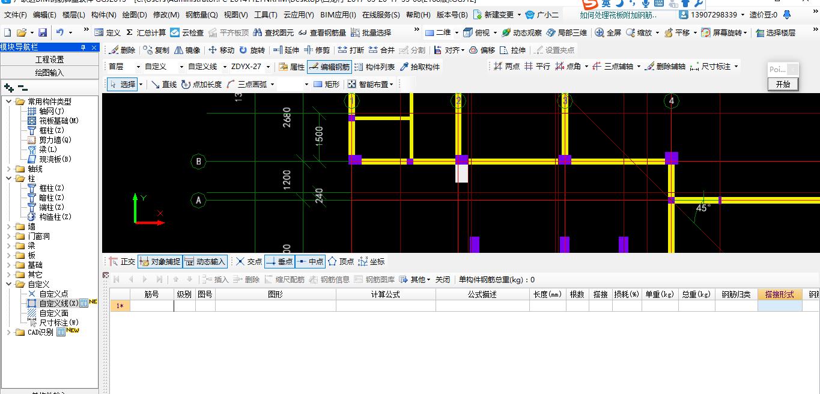Image resolution: width=820 pixels, height=394 pixels.
Task: Open 查找图元 find element tool
Action: [273, 32]
